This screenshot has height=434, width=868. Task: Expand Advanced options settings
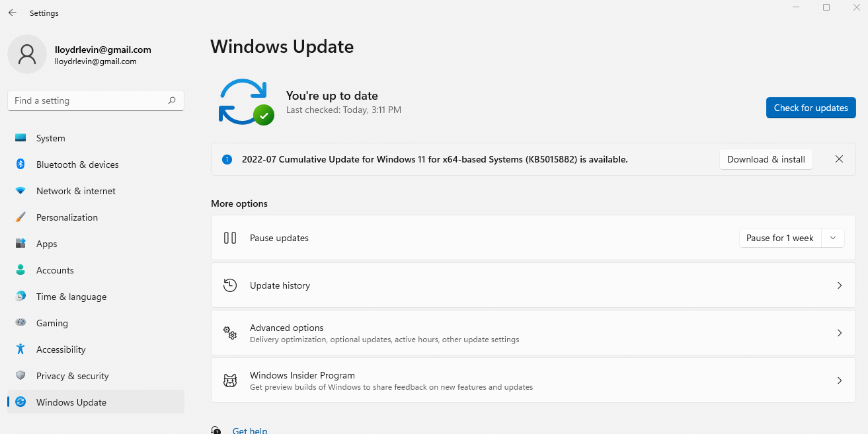(533, 332)
